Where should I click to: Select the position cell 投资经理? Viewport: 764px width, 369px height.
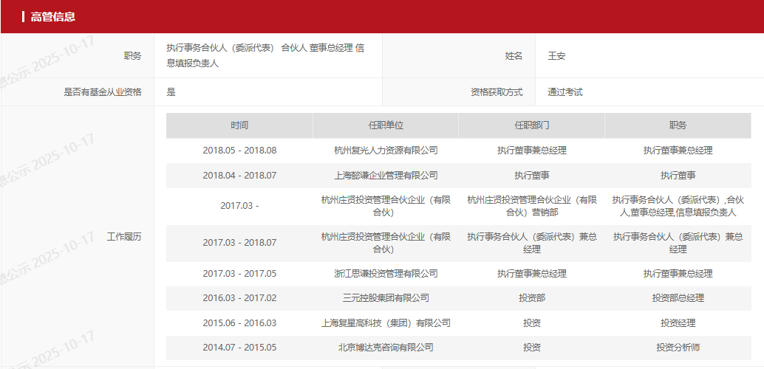pos(678,323)
